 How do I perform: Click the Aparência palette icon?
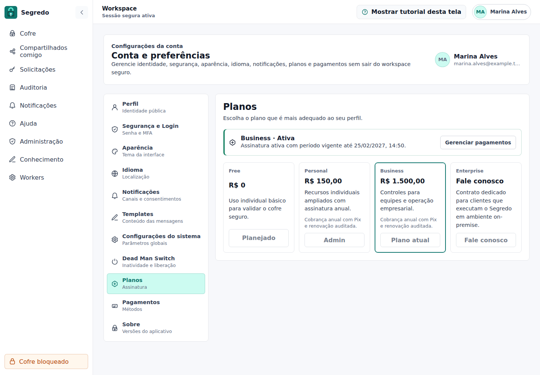tap(115, 151)
